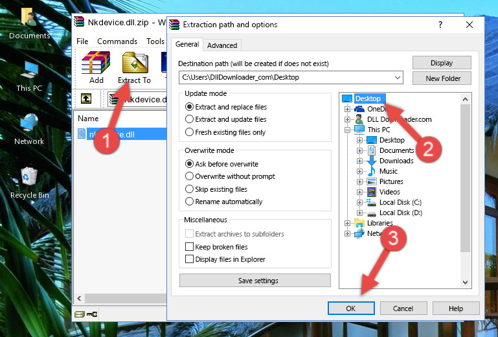Select Extract and update files option
This screenshot has width=498, height=337.
pos(226,119)
